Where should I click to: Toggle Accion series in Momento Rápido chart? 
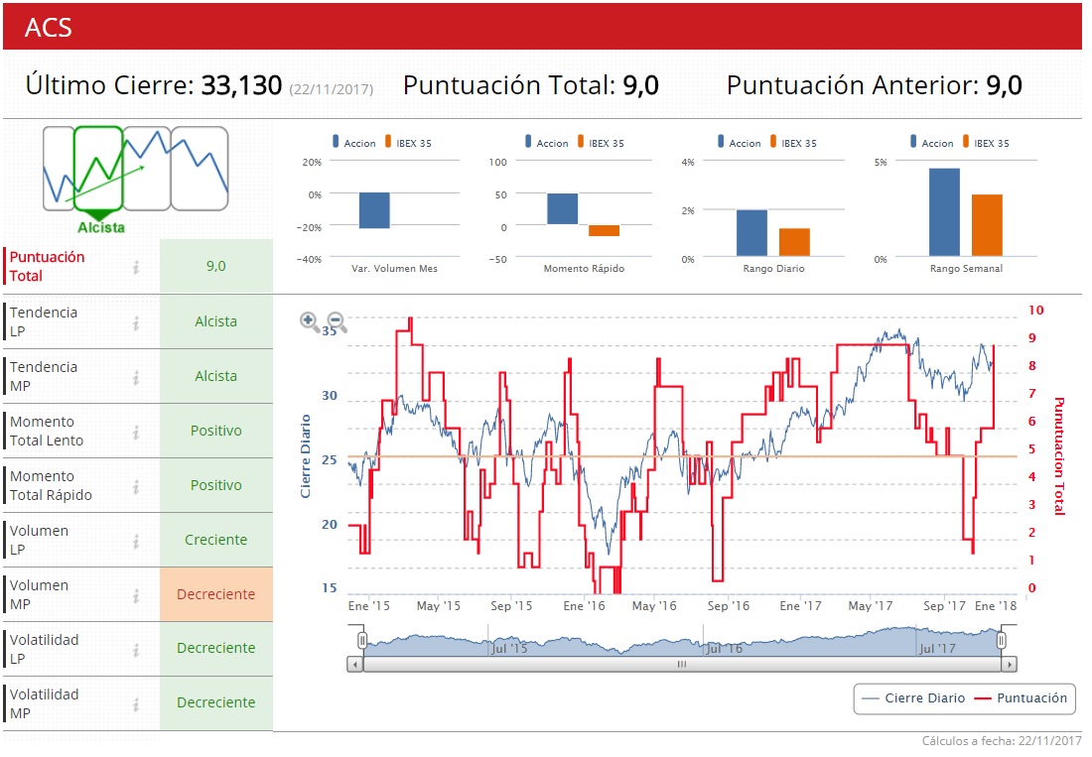(x=547, y=143)
